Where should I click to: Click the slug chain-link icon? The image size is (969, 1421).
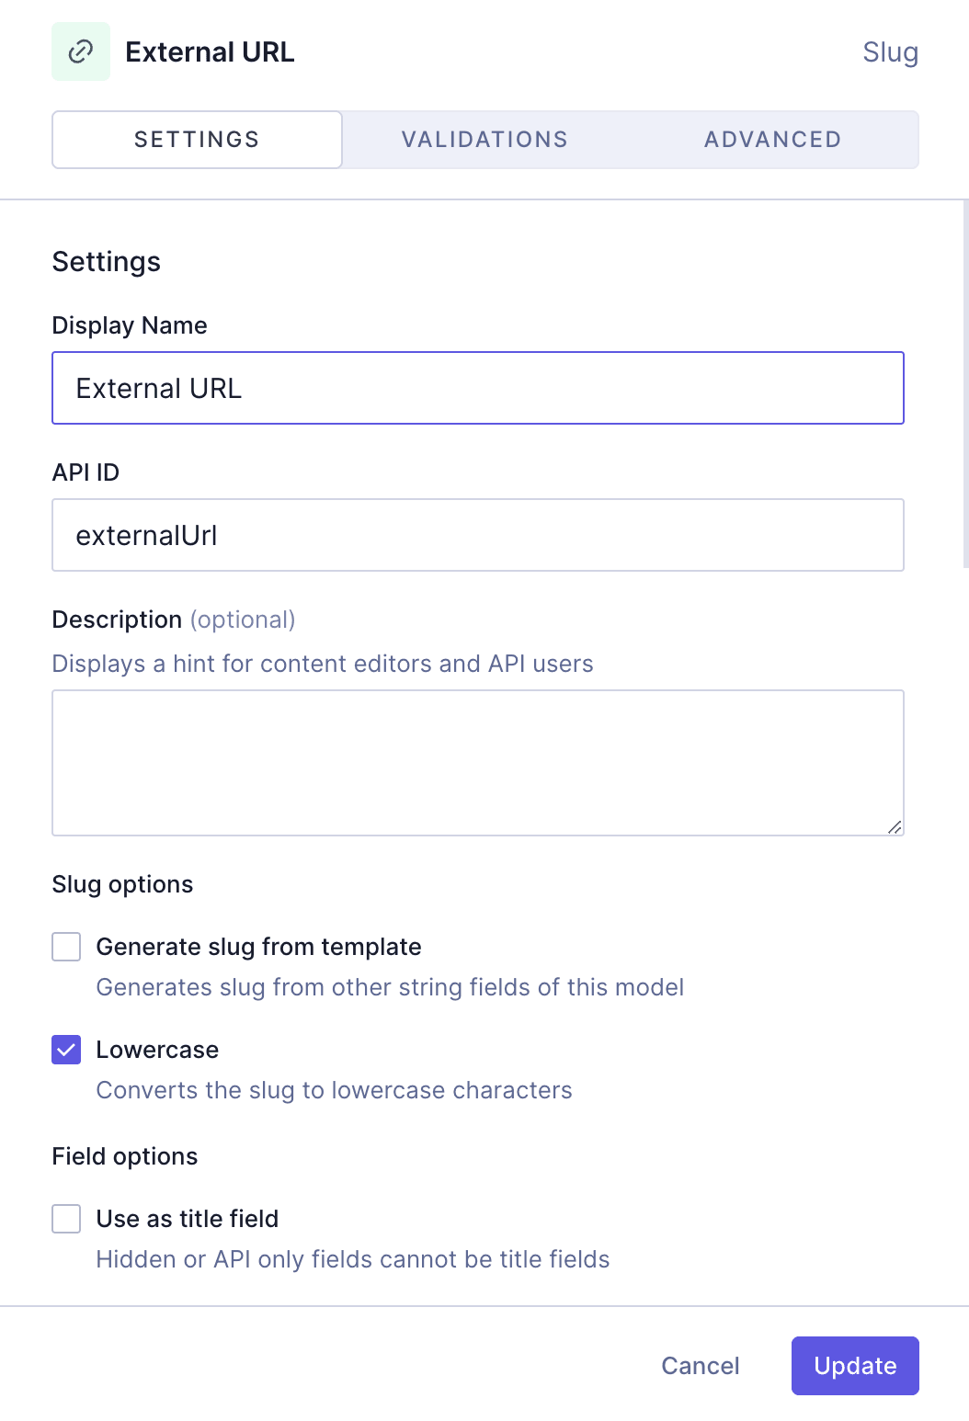click(x=80, y=51)
